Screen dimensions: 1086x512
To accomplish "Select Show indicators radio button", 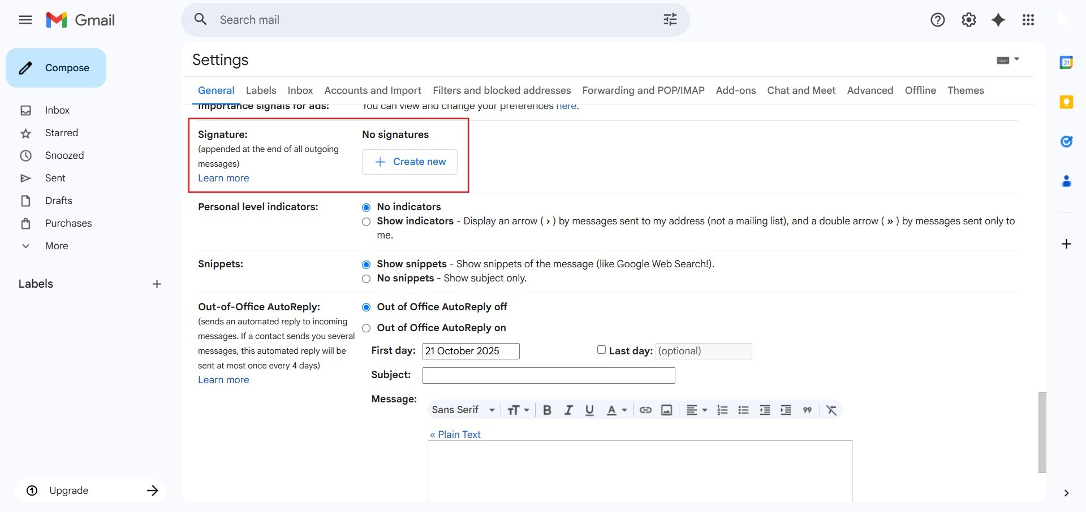I will (x=367, y=222).
